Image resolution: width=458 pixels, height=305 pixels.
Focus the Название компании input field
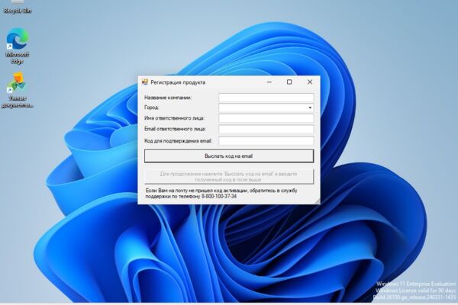point(266,98)
